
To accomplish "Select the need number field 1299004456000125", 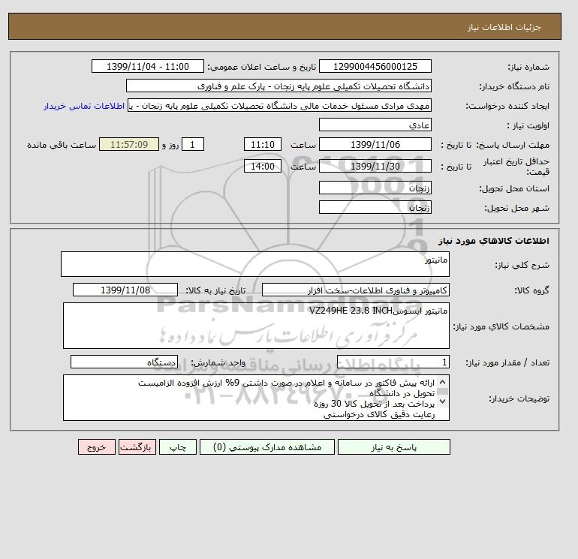I will pyautogui.click(x=375, y=66).
